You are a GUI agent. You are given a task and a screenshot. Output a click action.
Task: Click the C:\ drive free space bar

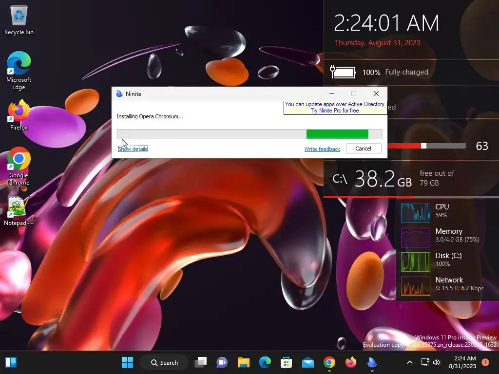[411, 197]
